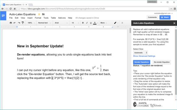Toggle underline formatting
The height and width of the screenshot is (110, 177).
tap(91, 23)
